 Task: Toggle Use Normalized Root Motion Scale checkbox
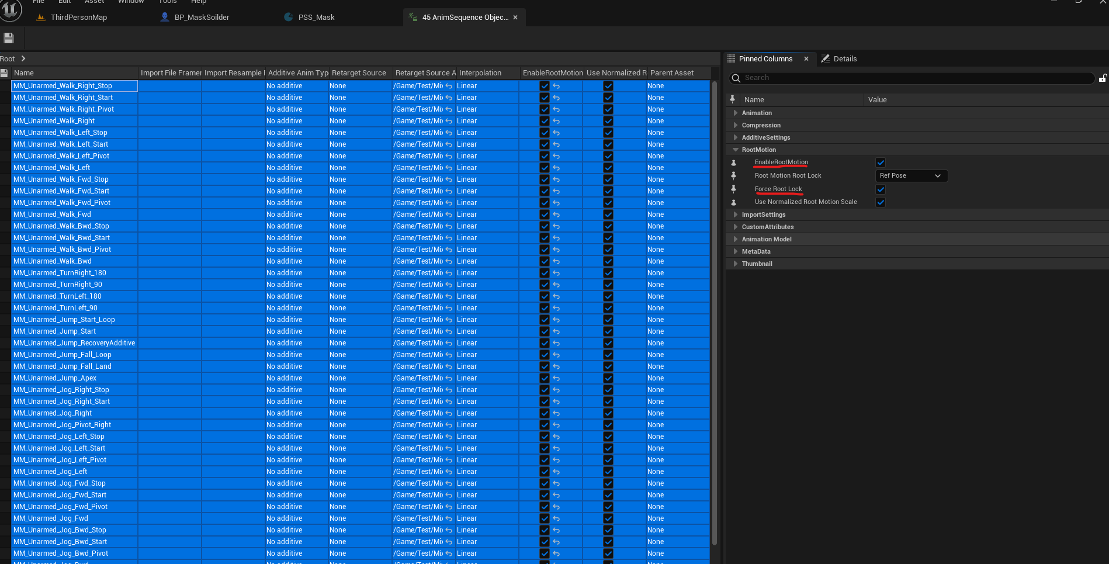881,202
